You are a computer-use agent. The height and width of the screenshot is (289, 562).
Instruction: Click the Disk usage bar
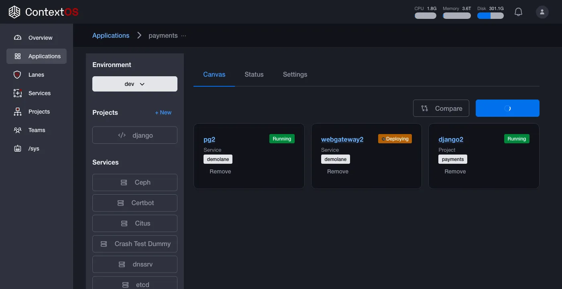point(491,16)
